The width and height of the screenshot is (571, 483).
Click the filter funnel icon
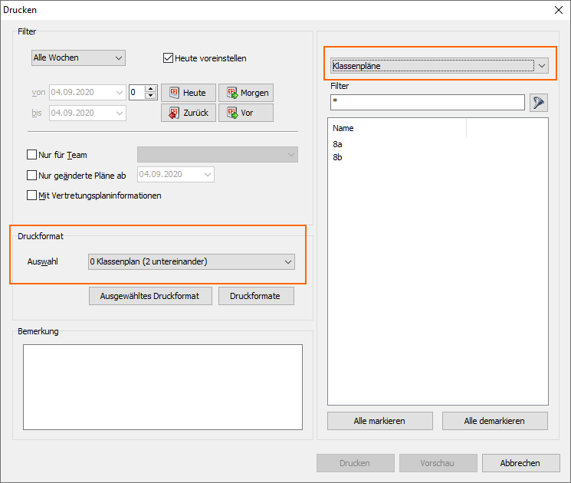(539, 103)
